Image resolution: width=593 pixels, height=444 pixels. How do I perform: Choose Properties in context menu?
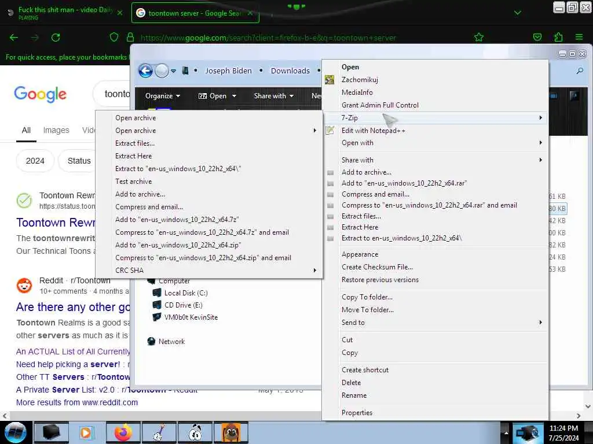[x=357, y=413]
